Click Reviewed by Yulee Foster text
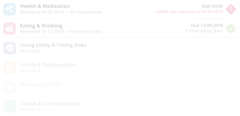This screenshot has width=240, height=116. point(61,12)
